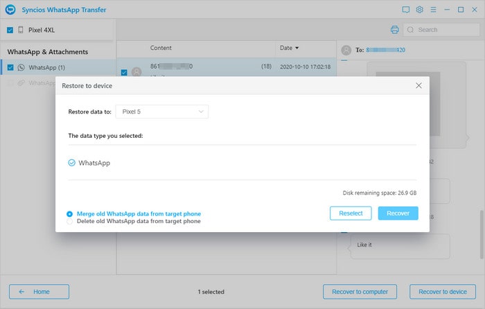The height and width of the screenshot is (309, 485).
Task: Click the print icon
Action: coord(395,30)
